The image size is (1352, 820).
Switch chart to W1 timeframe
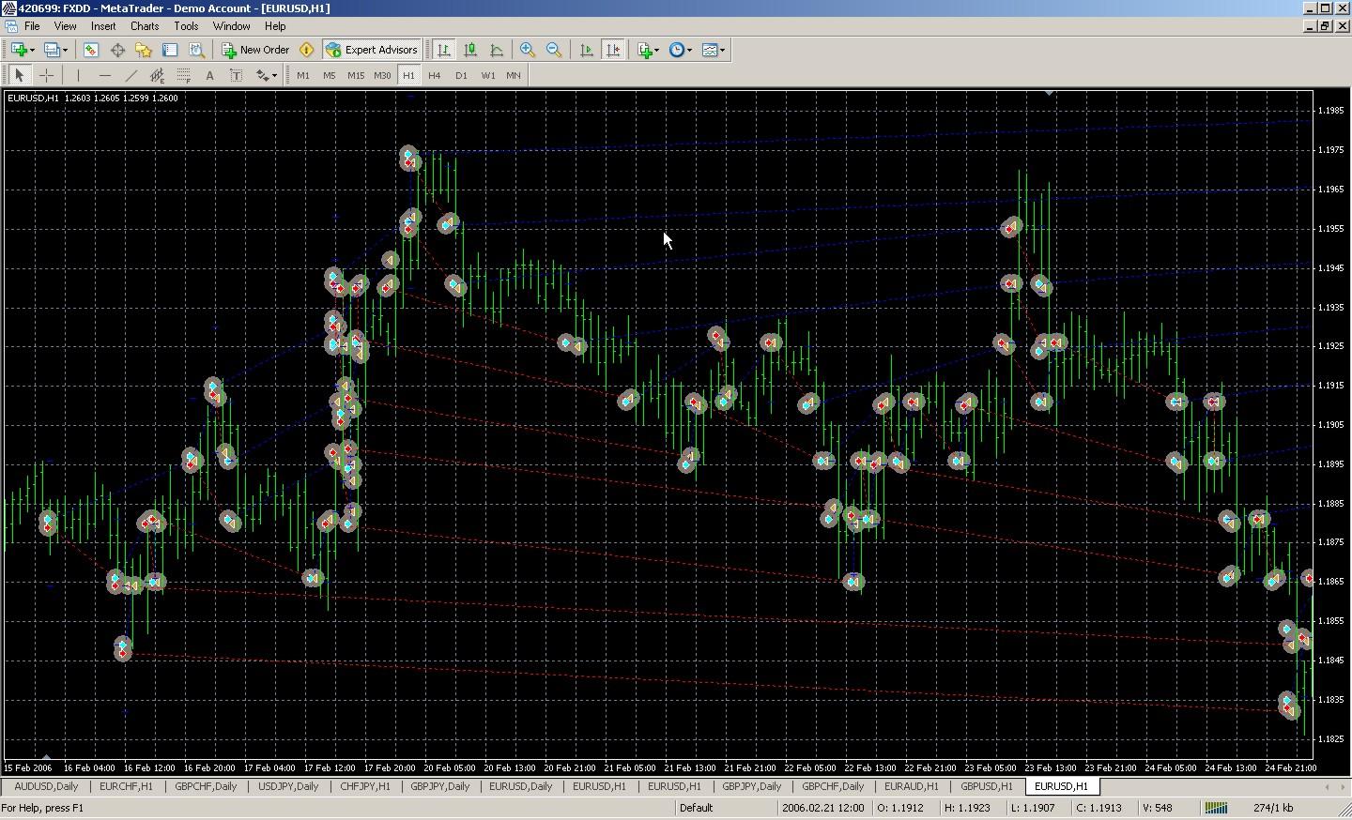coord(487,75)
